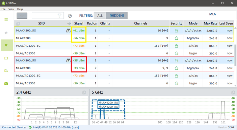
Task: Sort by the SSID column arrow
Action: (x=69, y=23)
